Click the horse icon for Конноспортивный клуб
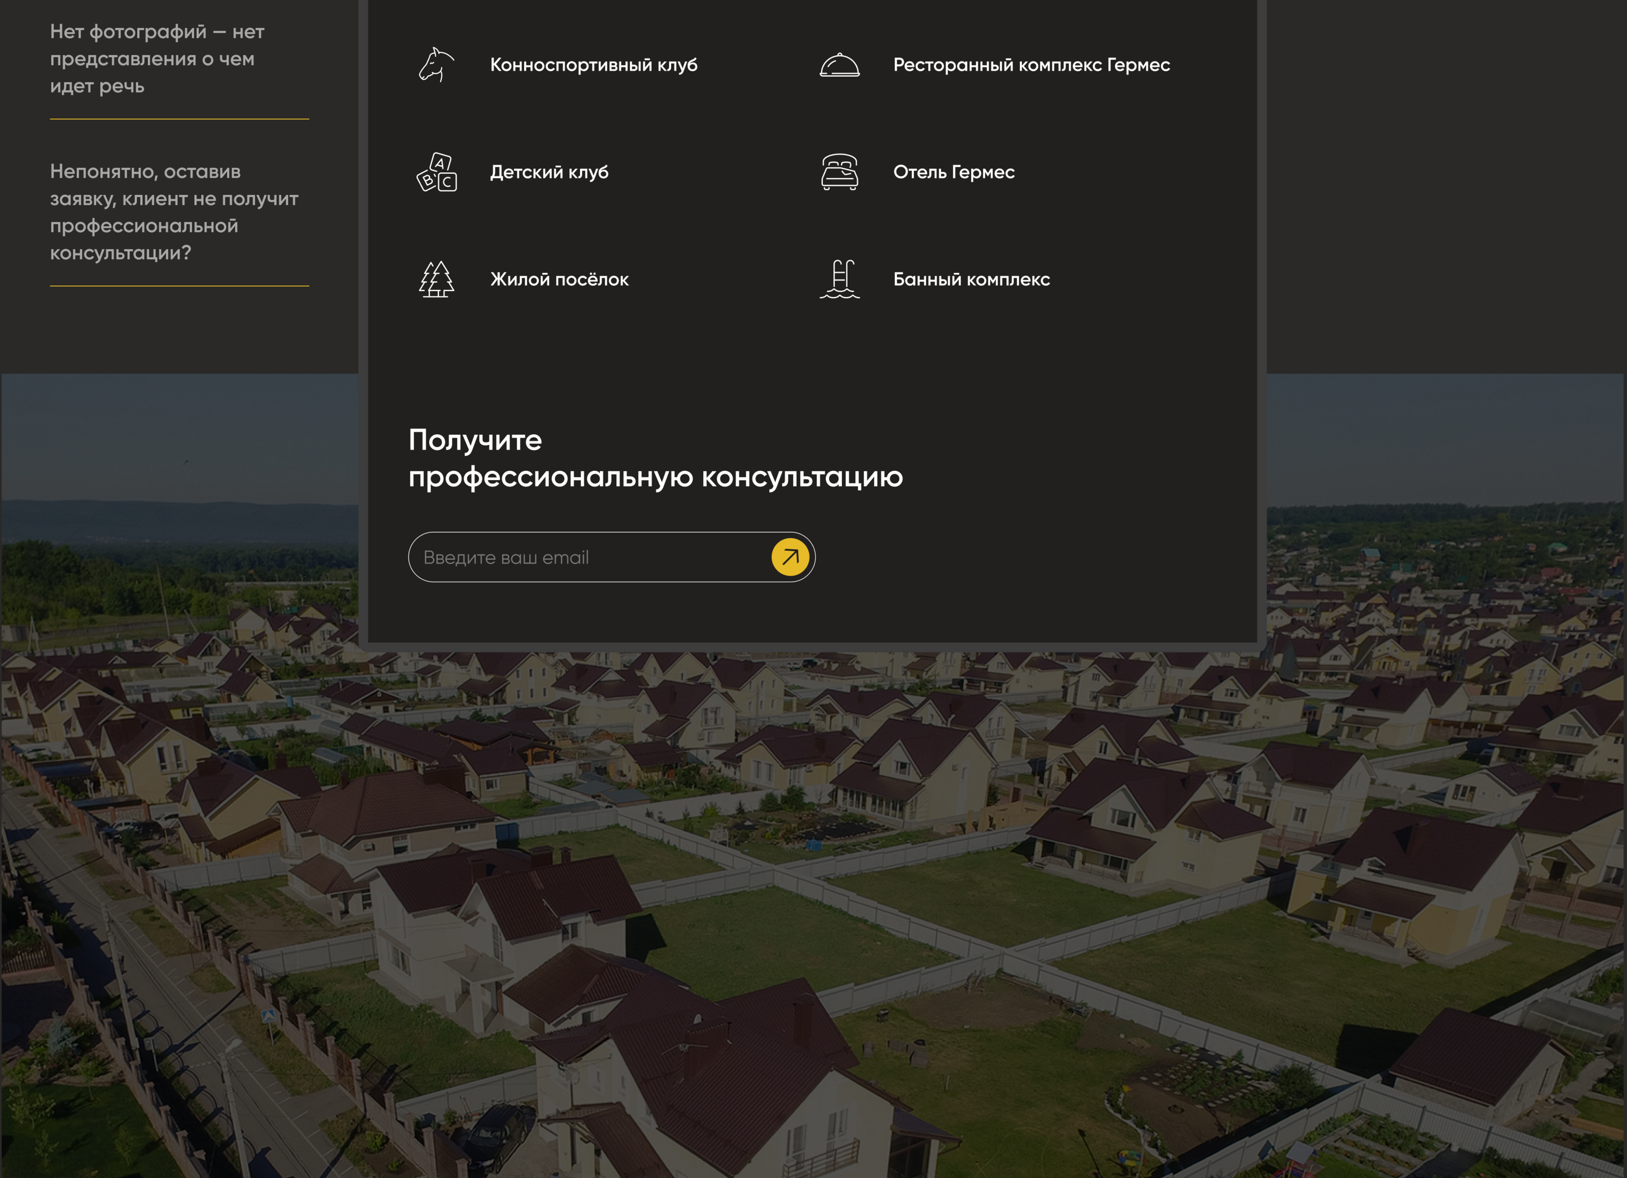This screenshot has height=1178, width=1627. (x=436, y=65)
